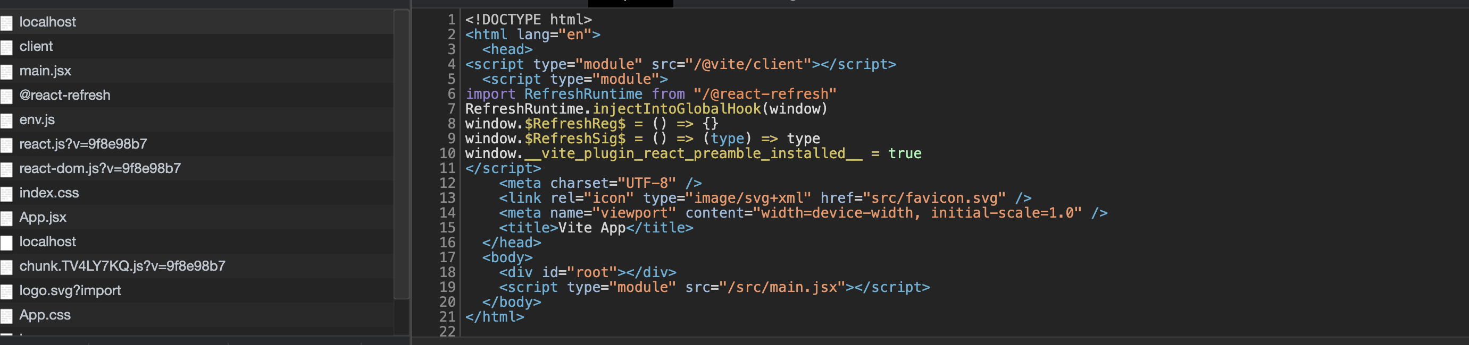Open the App.css request
1469x345 pixels.
[197, 315]
